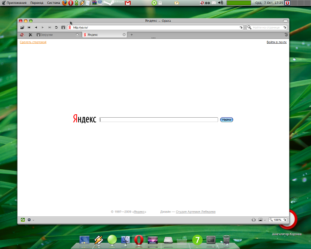The width and height of the screenshot is (311, 249).
Task: Click the Fast Forward navigation button
Action: 50,27
